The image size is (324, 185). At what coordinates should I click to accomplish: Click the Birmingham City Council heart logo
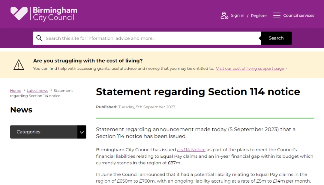pyautogui.click(x=19, y=14)
